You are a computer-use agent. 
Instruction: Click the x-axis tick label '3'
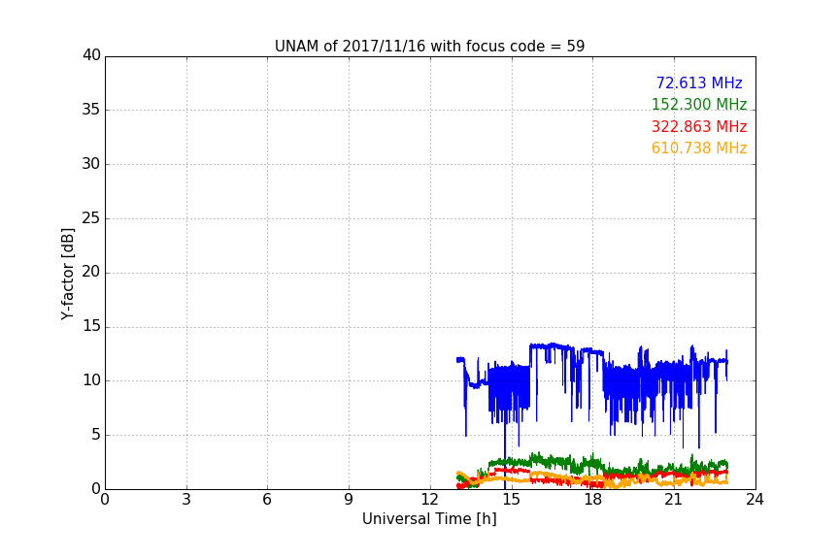coord(186,500)
